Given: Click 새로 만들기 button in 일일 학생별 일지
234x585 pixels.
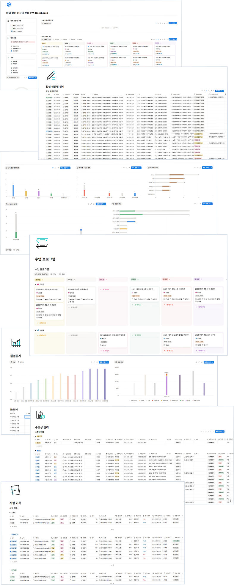Looking at the screenshot, I should 219,91.
